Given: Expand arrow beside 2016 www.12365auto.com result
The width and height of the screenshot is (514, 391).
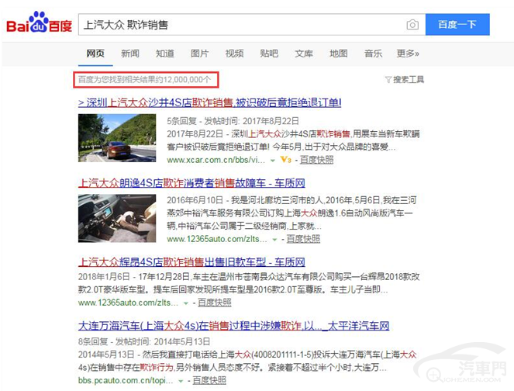Looking at the screenshot, I should 274,240.
